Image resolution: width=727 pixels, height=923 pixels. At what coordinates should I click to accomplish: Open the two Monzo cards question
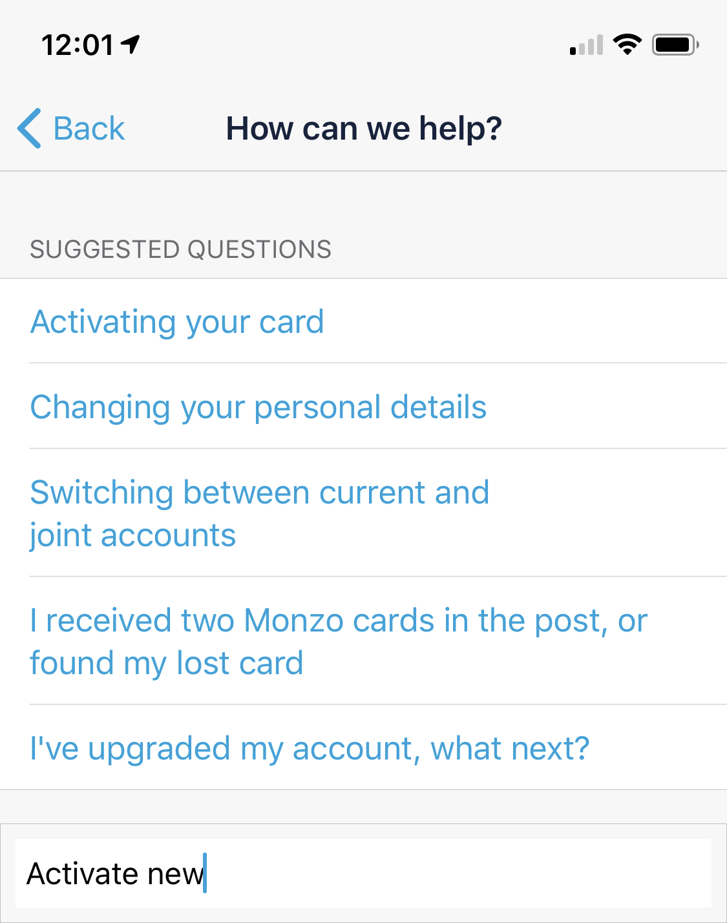339,641
